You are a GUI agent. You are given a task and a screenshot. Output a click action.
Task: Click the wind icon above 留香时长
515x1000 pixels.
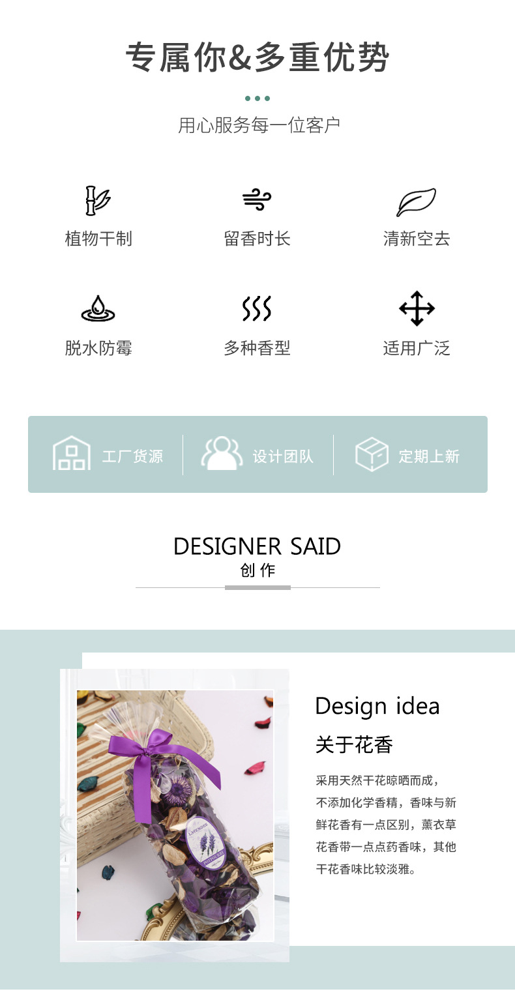257,201
